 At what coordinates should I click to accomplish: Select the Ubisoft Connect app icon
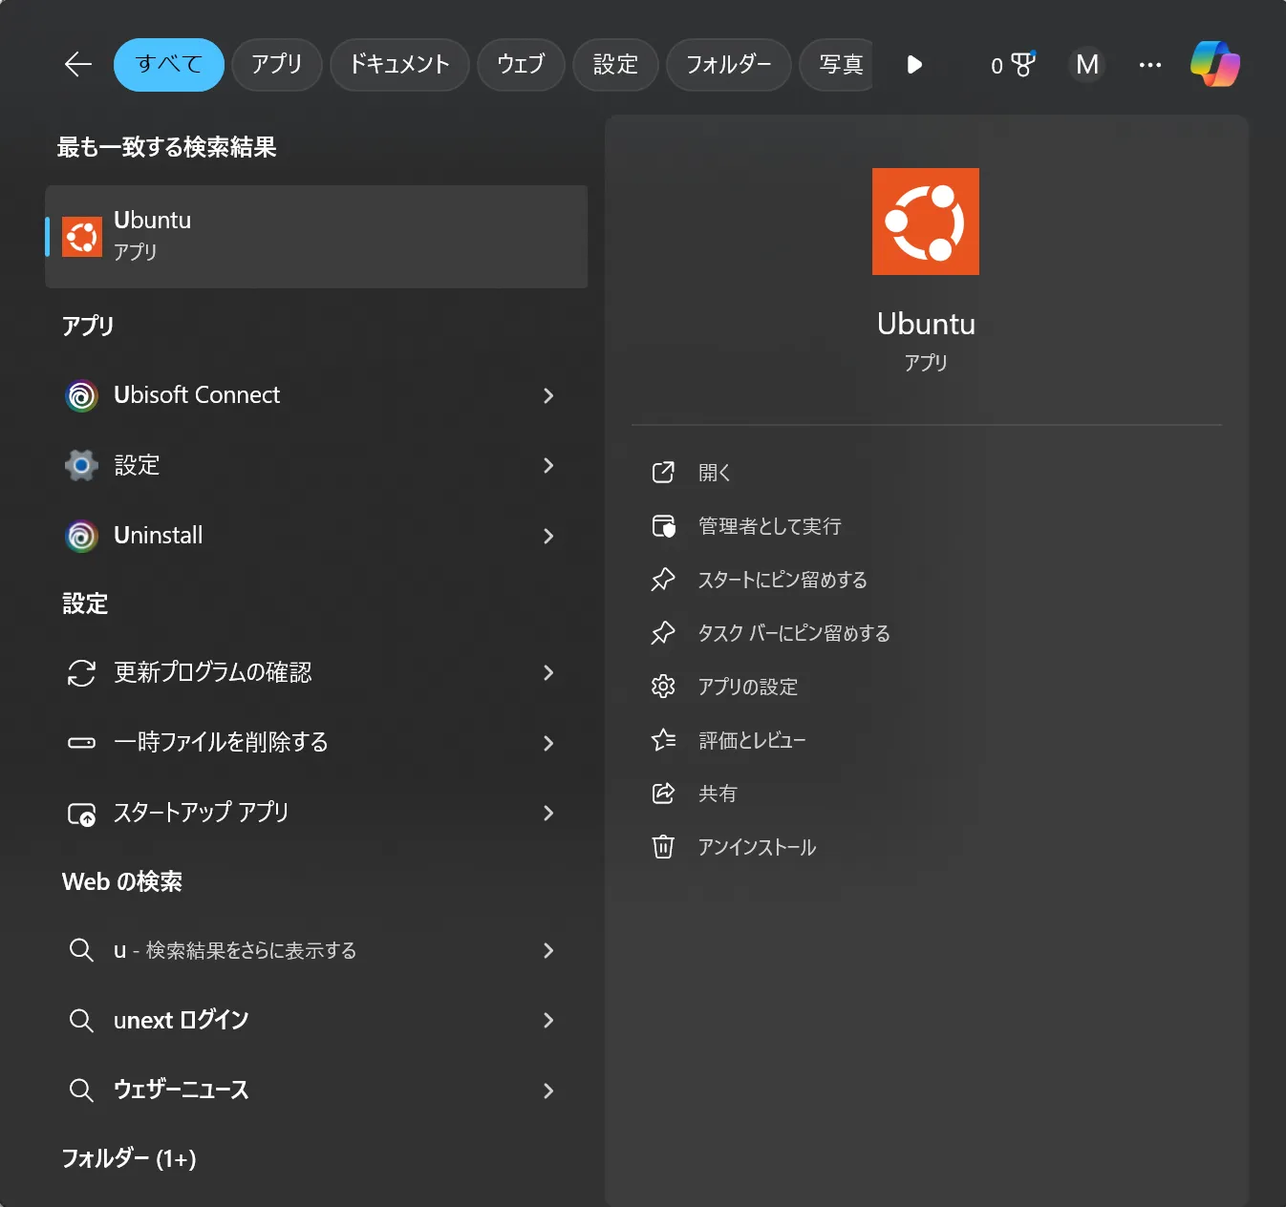(x=81, y=395)
